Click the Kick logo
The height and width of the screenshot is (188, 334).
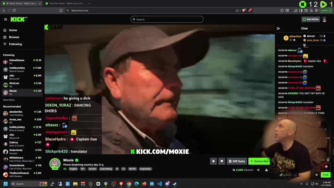click(19, 19)
